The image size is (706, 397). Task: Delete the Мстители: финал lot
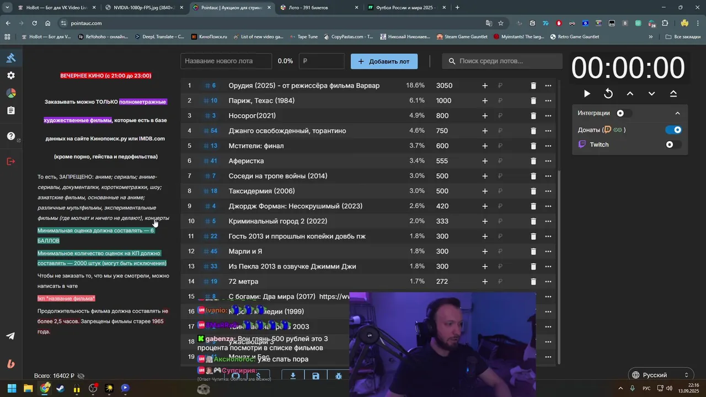pyautogui.click(x=533, y=146)
